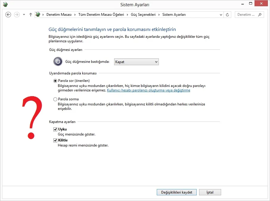Image resolution: width=270 pixels, height=201 pixels.
Task: Uncheck the Uyku checkbox
Action: point(55,129)
